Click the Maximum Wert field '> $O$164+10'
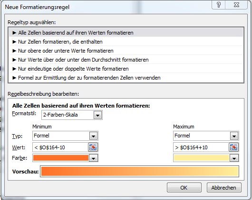The width and height of the screenshot is (252, 200). tap(201, 147)
